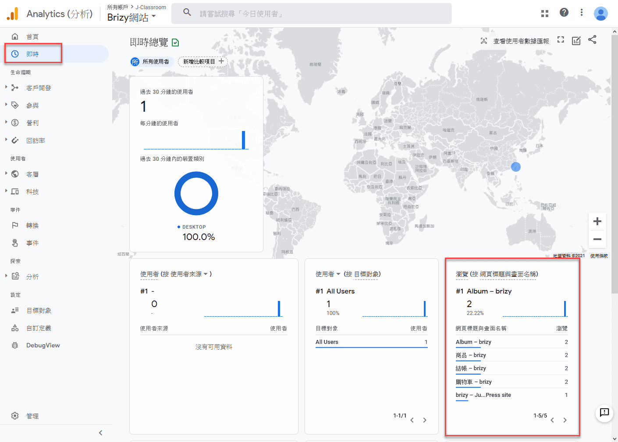Enter fullscreen map view icon
The height and width of the screenshot is (442, 618).
click(561, 40)
